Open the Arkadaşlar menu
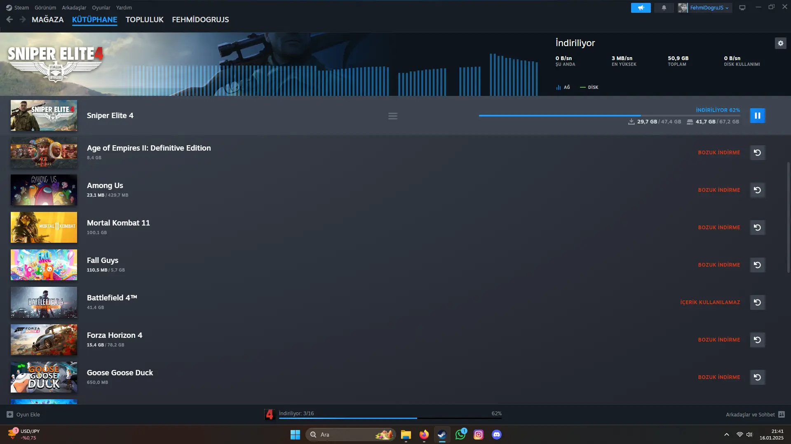The width and height of the screenshot is (791, 444). [x=74, y=7]
